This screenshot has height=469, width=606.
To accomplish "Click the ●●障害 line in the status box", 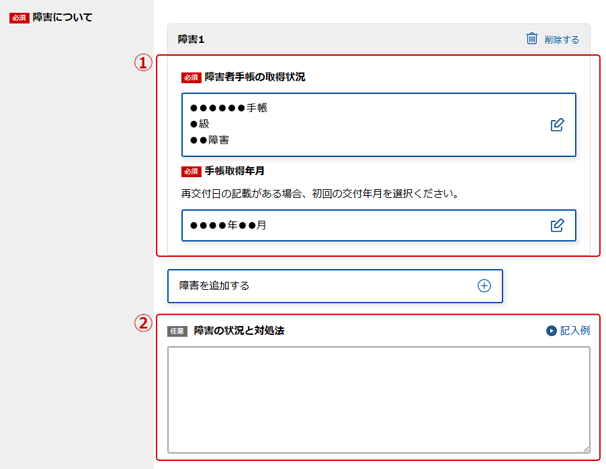I will pos(210,140).
